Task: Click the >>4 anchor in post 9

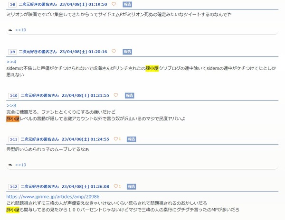Action: tap(11, 62)
